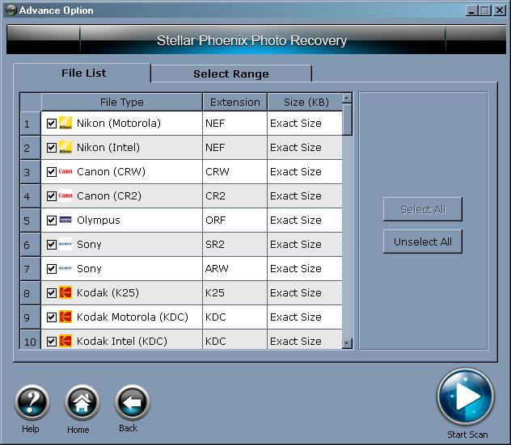511x445 pixels.
Task: Click the Sony SR2 logo icon
Action: click(65, 244)
